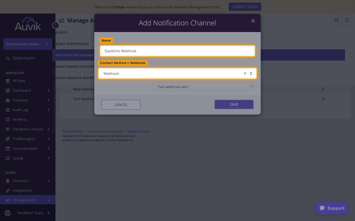355x221 pixels.
Task: Expand the Documentation chevron
Action: click(49, 149)
